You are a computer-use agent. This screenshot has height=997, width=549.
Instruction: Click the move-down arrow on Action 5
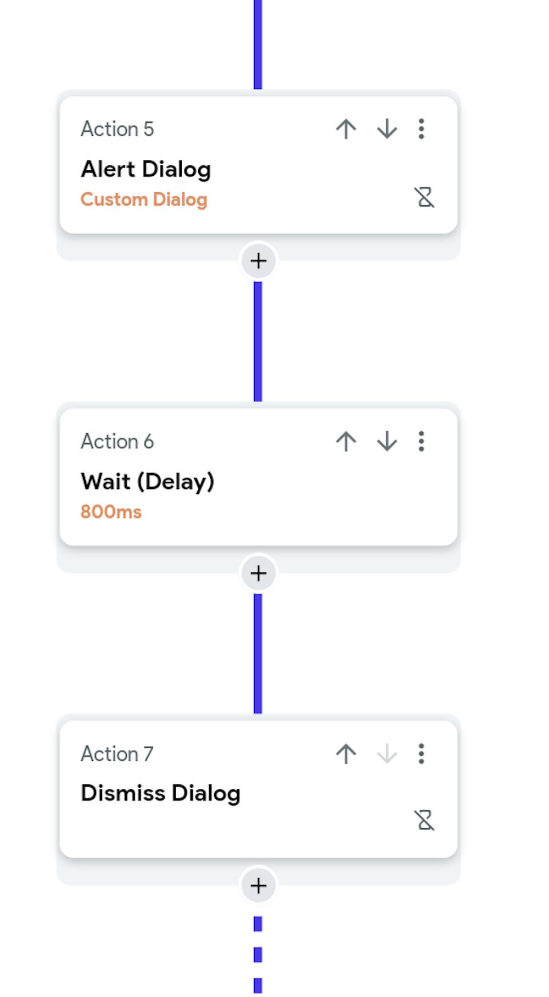(x=386, y=129)
